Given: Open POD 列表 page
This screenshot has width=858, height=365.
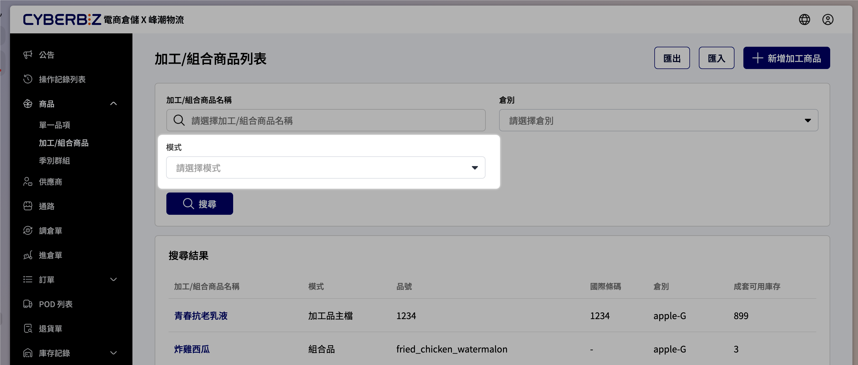Looking at the screenshot, I should click(x=71, y=304).
